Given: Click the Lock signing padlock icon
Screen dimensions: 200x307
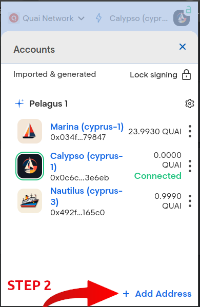Looking at the screenshot, I should pyautogui.click(x=186, y=75).
